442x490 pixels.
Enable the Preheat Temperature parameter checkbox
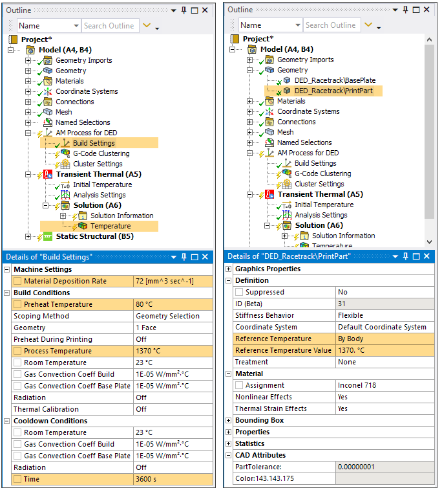pos(17,304)
